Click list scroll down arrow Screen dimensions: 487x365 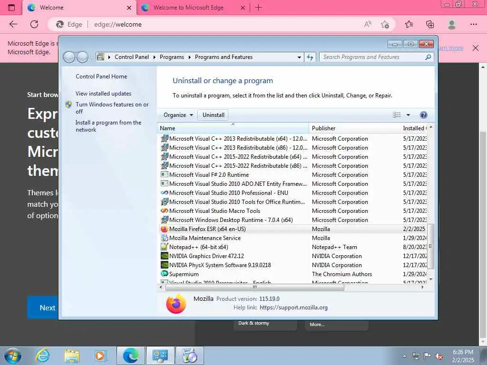[x=431, y=279]
